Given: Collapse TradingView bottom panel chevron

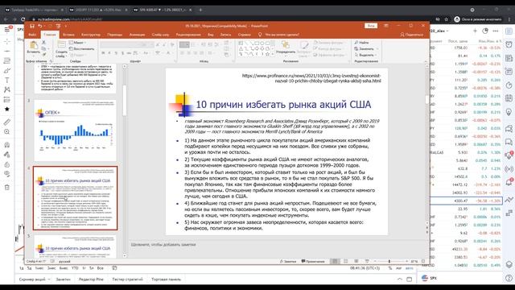Looking at the screenshot, I should tap(400, 280).
